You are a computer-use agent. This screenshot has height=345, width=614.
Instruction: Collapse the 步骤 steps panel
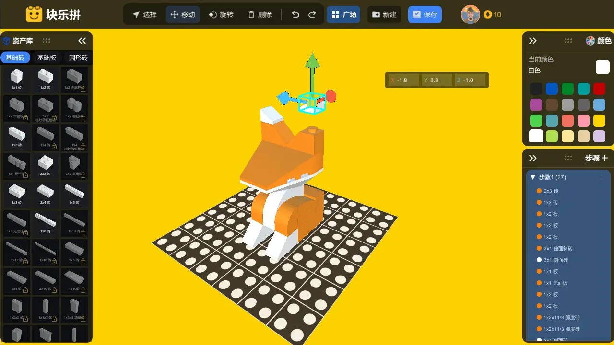pyautogui.click(x=532, y=158)
